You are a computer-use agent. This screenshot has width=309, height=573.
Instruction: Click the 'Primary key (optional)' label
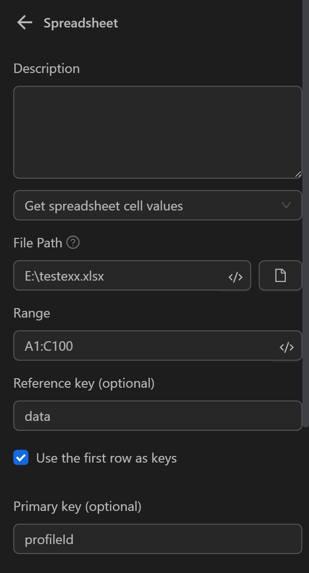[77, 507]
